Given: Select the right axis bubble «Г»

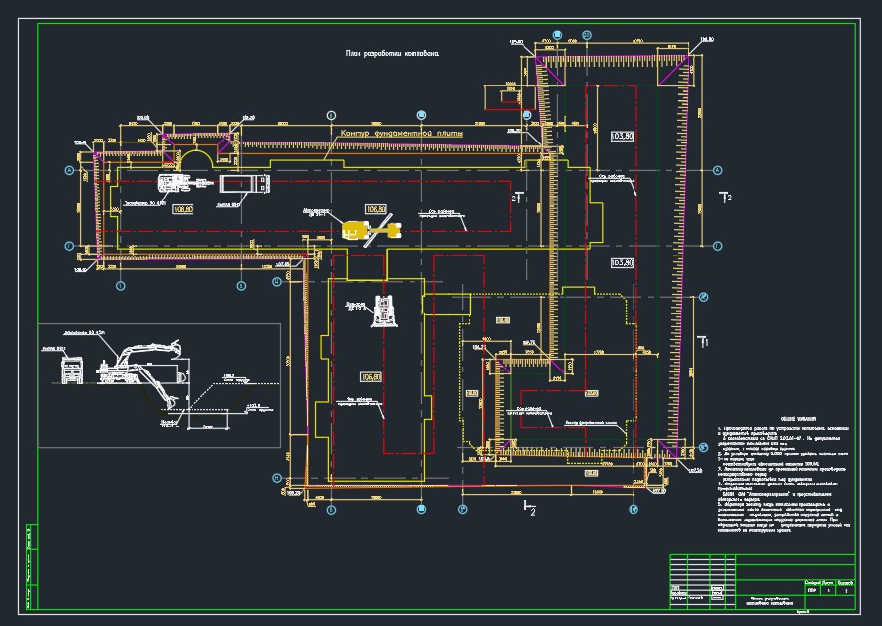Looking at the screenshot, I should [718, 246].
